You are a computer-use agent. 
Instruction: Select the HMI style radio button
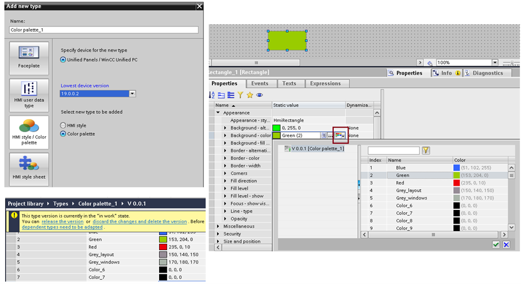64,125
